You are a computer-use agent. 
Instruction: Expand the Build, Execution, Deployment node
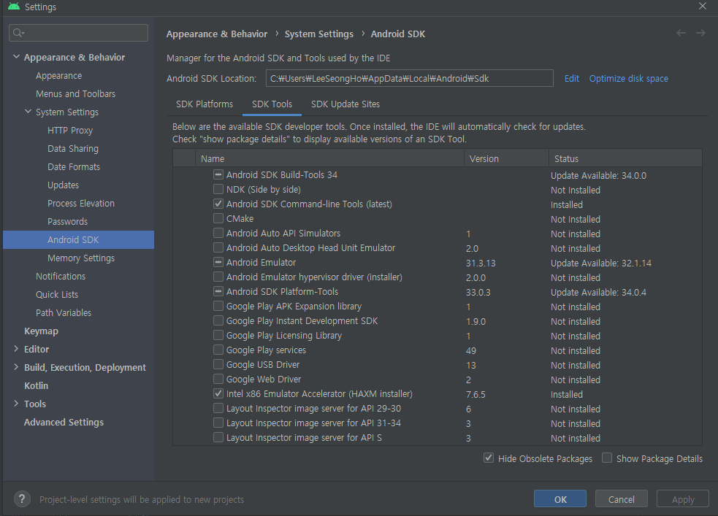tap(17, 367)
